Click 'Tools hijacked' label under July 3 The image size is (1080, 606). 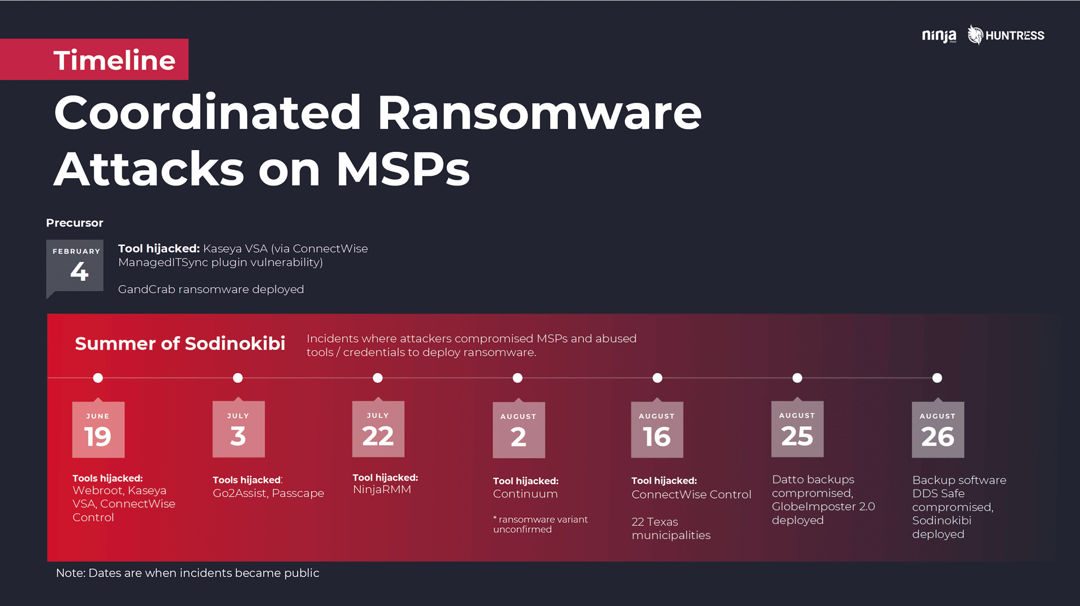point(247,480)
